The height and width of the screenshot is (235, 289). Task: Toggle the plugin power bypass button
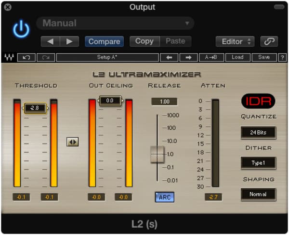point(21,30)
